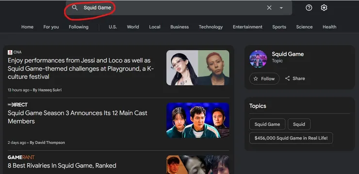The width and height of the screenshot is (359, 174).
Task: Click the search magnifier icon
Action: (75, 8)
